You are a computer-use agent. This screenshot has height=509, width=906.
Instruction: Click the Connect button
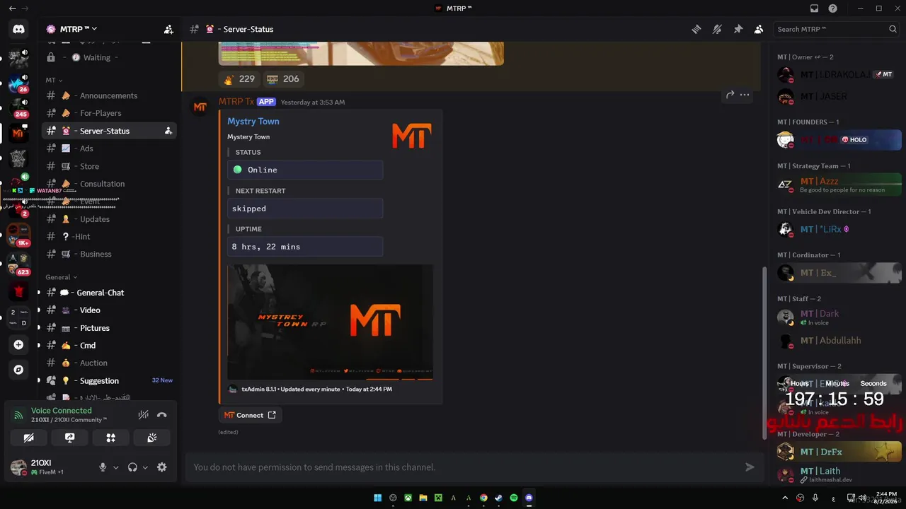[x=250, y=415]
